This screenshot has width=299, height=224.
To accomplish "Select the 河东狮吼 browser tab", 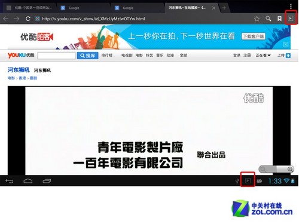I will [187, 8].
